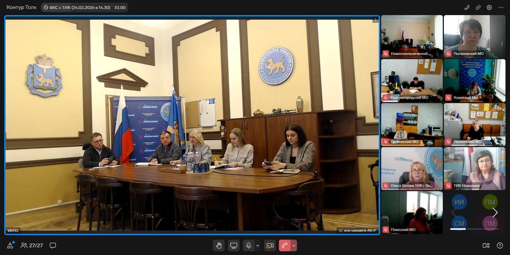Viewport: 510px width, 255px height.
Task: Turn on the camera
Action: [x=270, y=245]
